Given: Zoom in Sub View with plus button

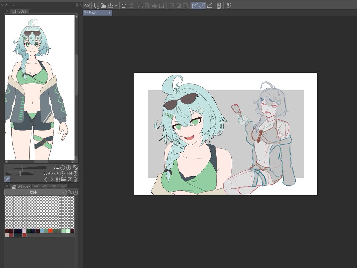Looking at the screenshot, I should (x=68, y=168).
